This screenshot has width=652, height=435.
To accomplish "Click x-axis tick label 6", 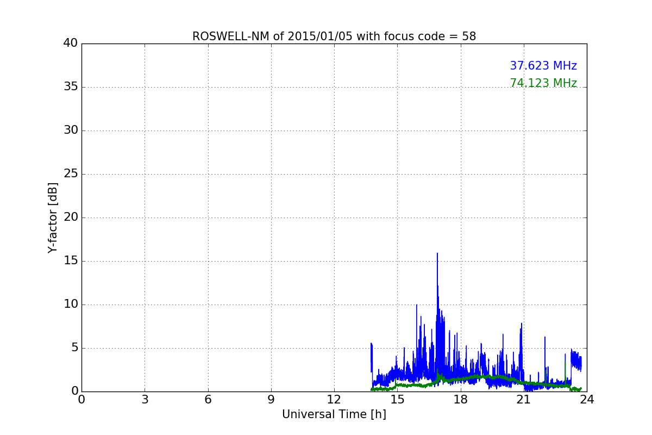I will (x=208, y=399).
